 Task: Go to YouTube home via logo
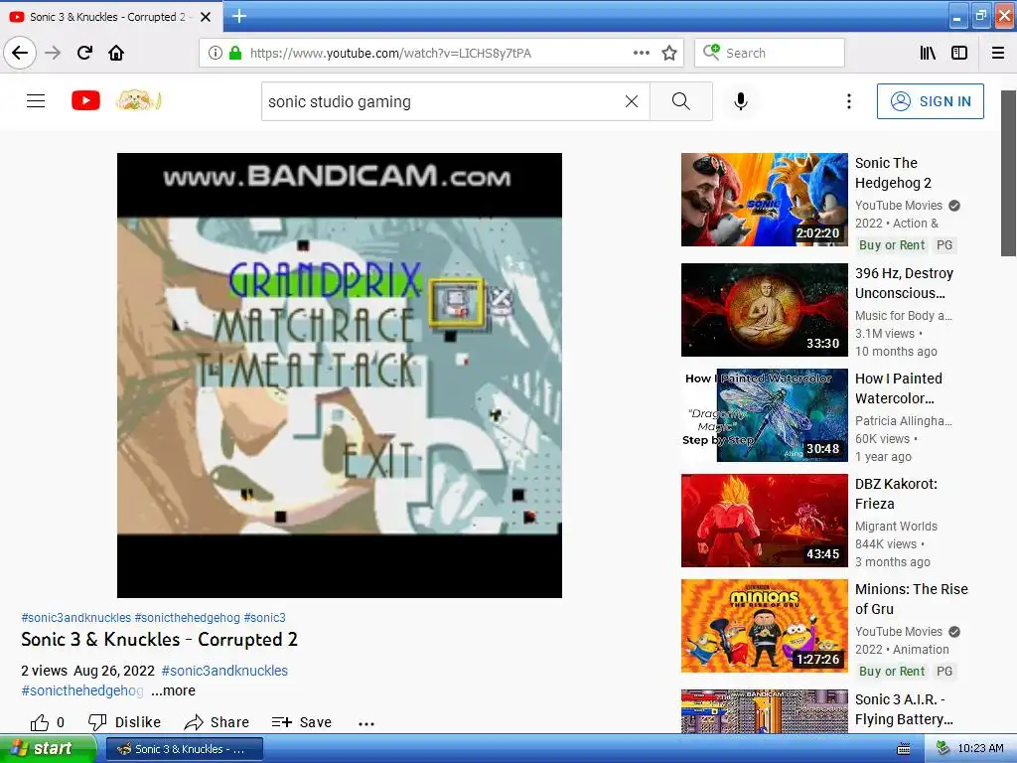[x=85, y=100]
